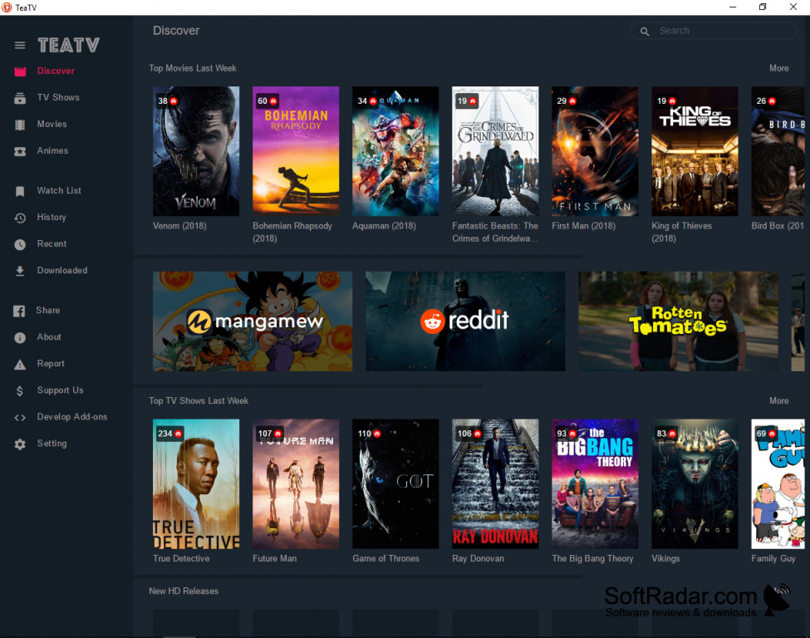Click the Recent clock icon

click(x=20, y=244)
